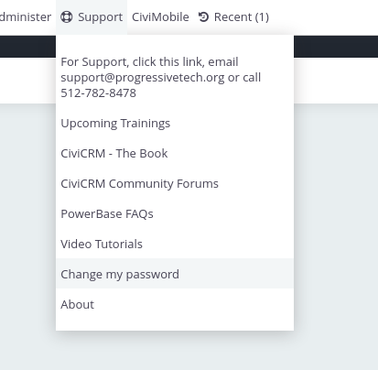Open CiviCRM - The Book
Screen dimensions: 378x370
(x=175, y=153)
